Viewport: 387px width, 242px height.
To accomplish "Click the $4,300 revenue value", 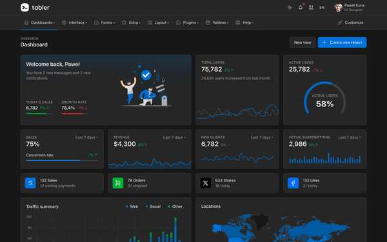I will [x=124, y=144].
